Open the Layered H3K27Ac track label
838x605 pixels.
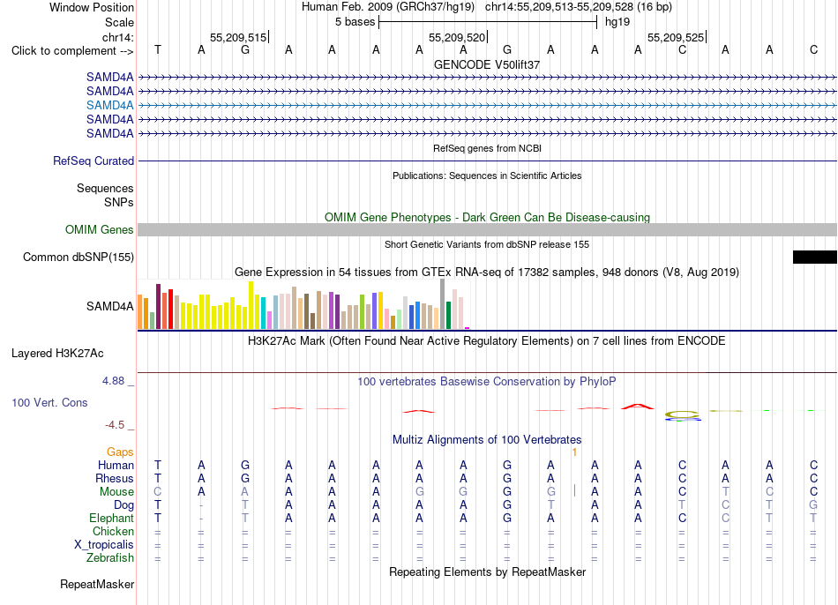57,354
